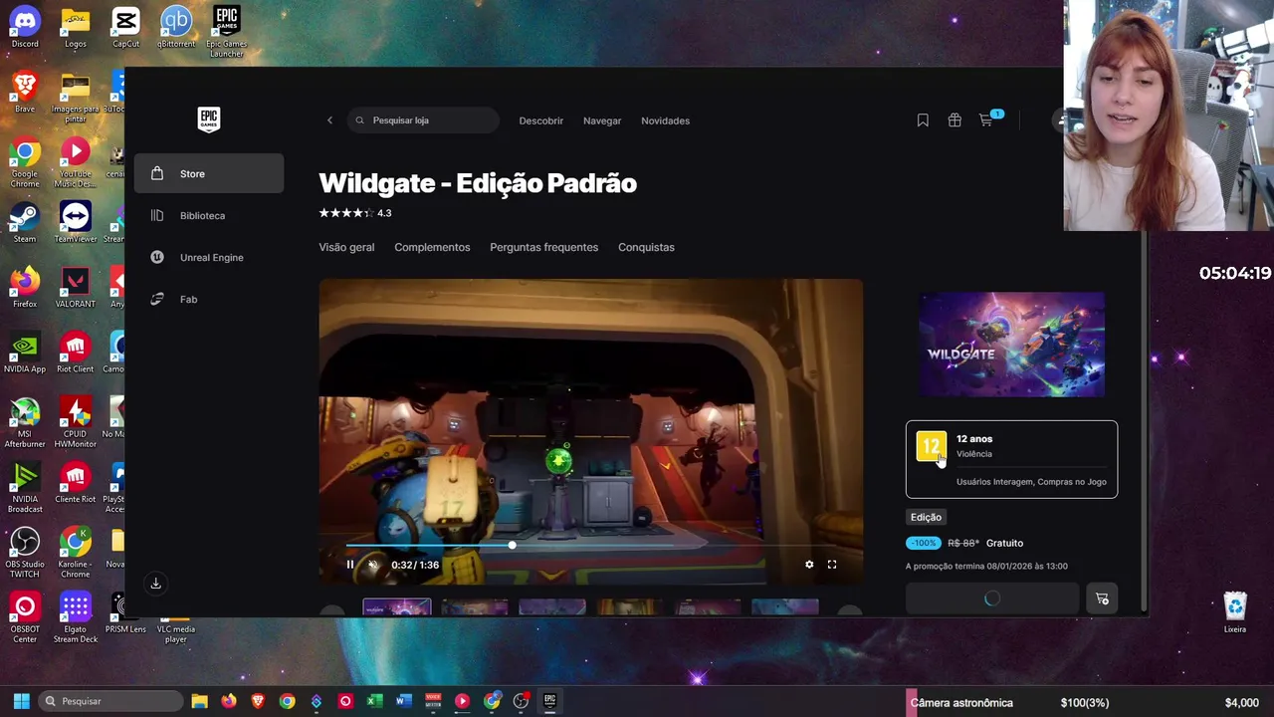Viewport: 1274px width, 717px height.
Task: Unmute the trailer audio
Action: (373, 565)
